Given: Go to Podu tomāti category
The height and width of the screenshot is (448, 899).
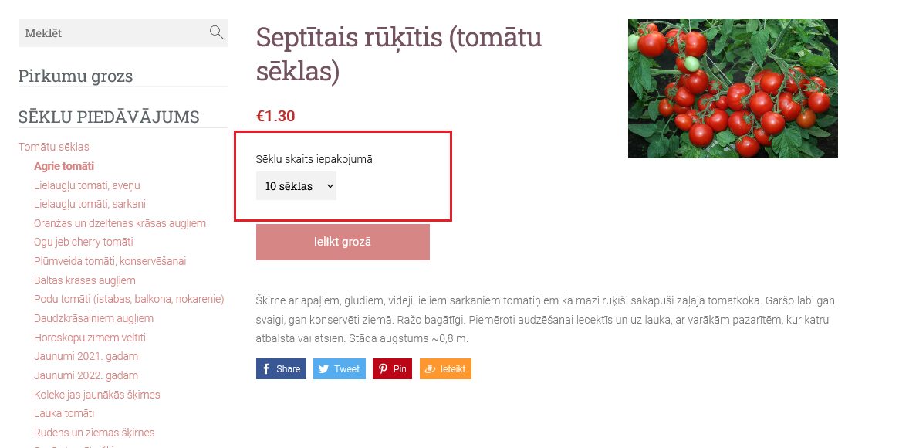Looking at the screenshot, I should [x=129, y=300].
